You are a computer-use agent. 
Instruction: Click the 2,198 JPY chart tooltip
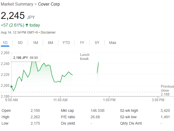[x=25, y=58]
